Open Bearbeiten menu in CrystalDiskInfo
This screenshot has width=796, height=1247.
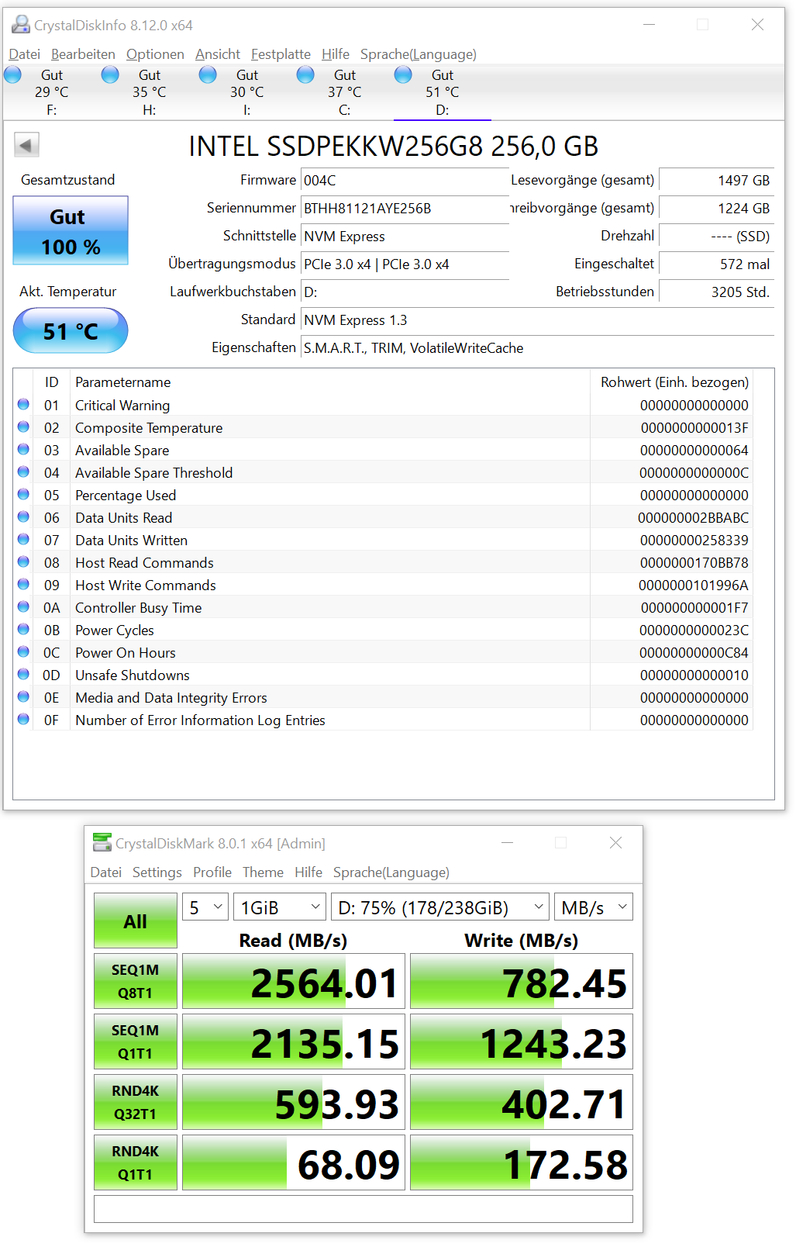click(x=83, y=54)
